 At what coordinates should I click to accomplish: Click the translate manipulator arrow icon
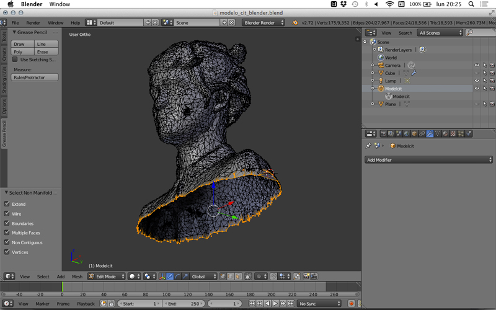tap(170, 277)
